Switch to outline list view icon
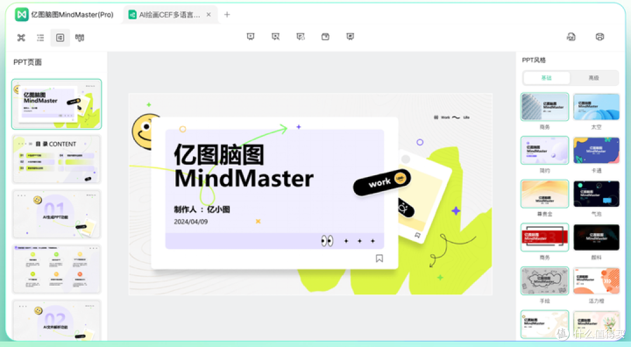 click(x=41, y=38)
